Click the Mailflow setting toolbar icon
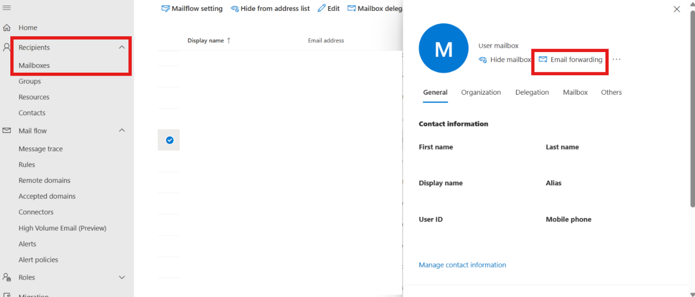 tap(165, 8)
